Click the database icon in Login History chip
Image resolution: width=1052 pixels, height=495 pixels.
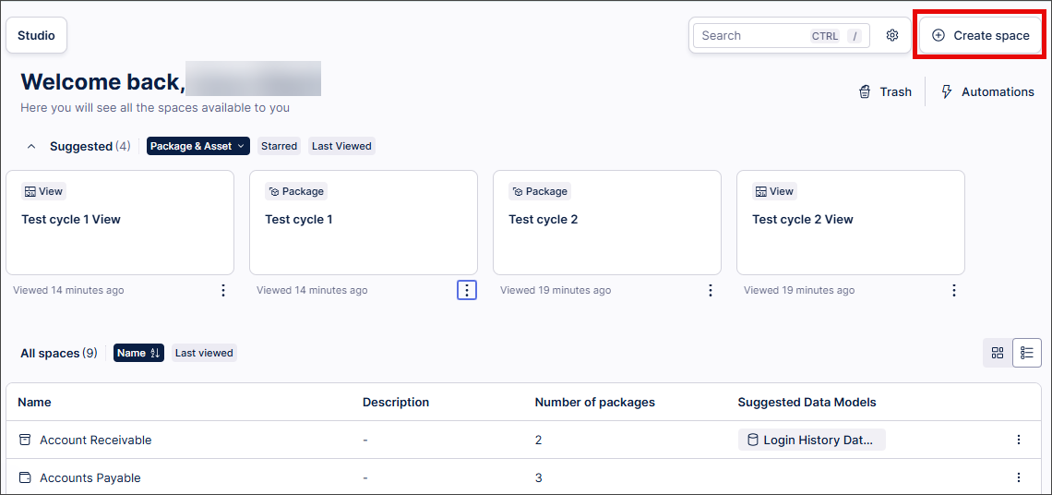pyautogui.click(x=753, y=440)
